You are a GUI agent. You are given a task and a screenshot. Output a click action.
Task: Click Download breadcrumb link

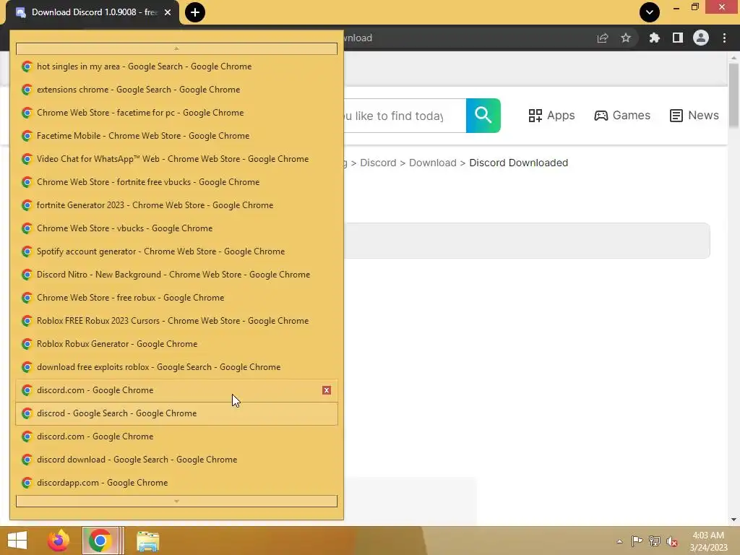click(x=433, y=163)
